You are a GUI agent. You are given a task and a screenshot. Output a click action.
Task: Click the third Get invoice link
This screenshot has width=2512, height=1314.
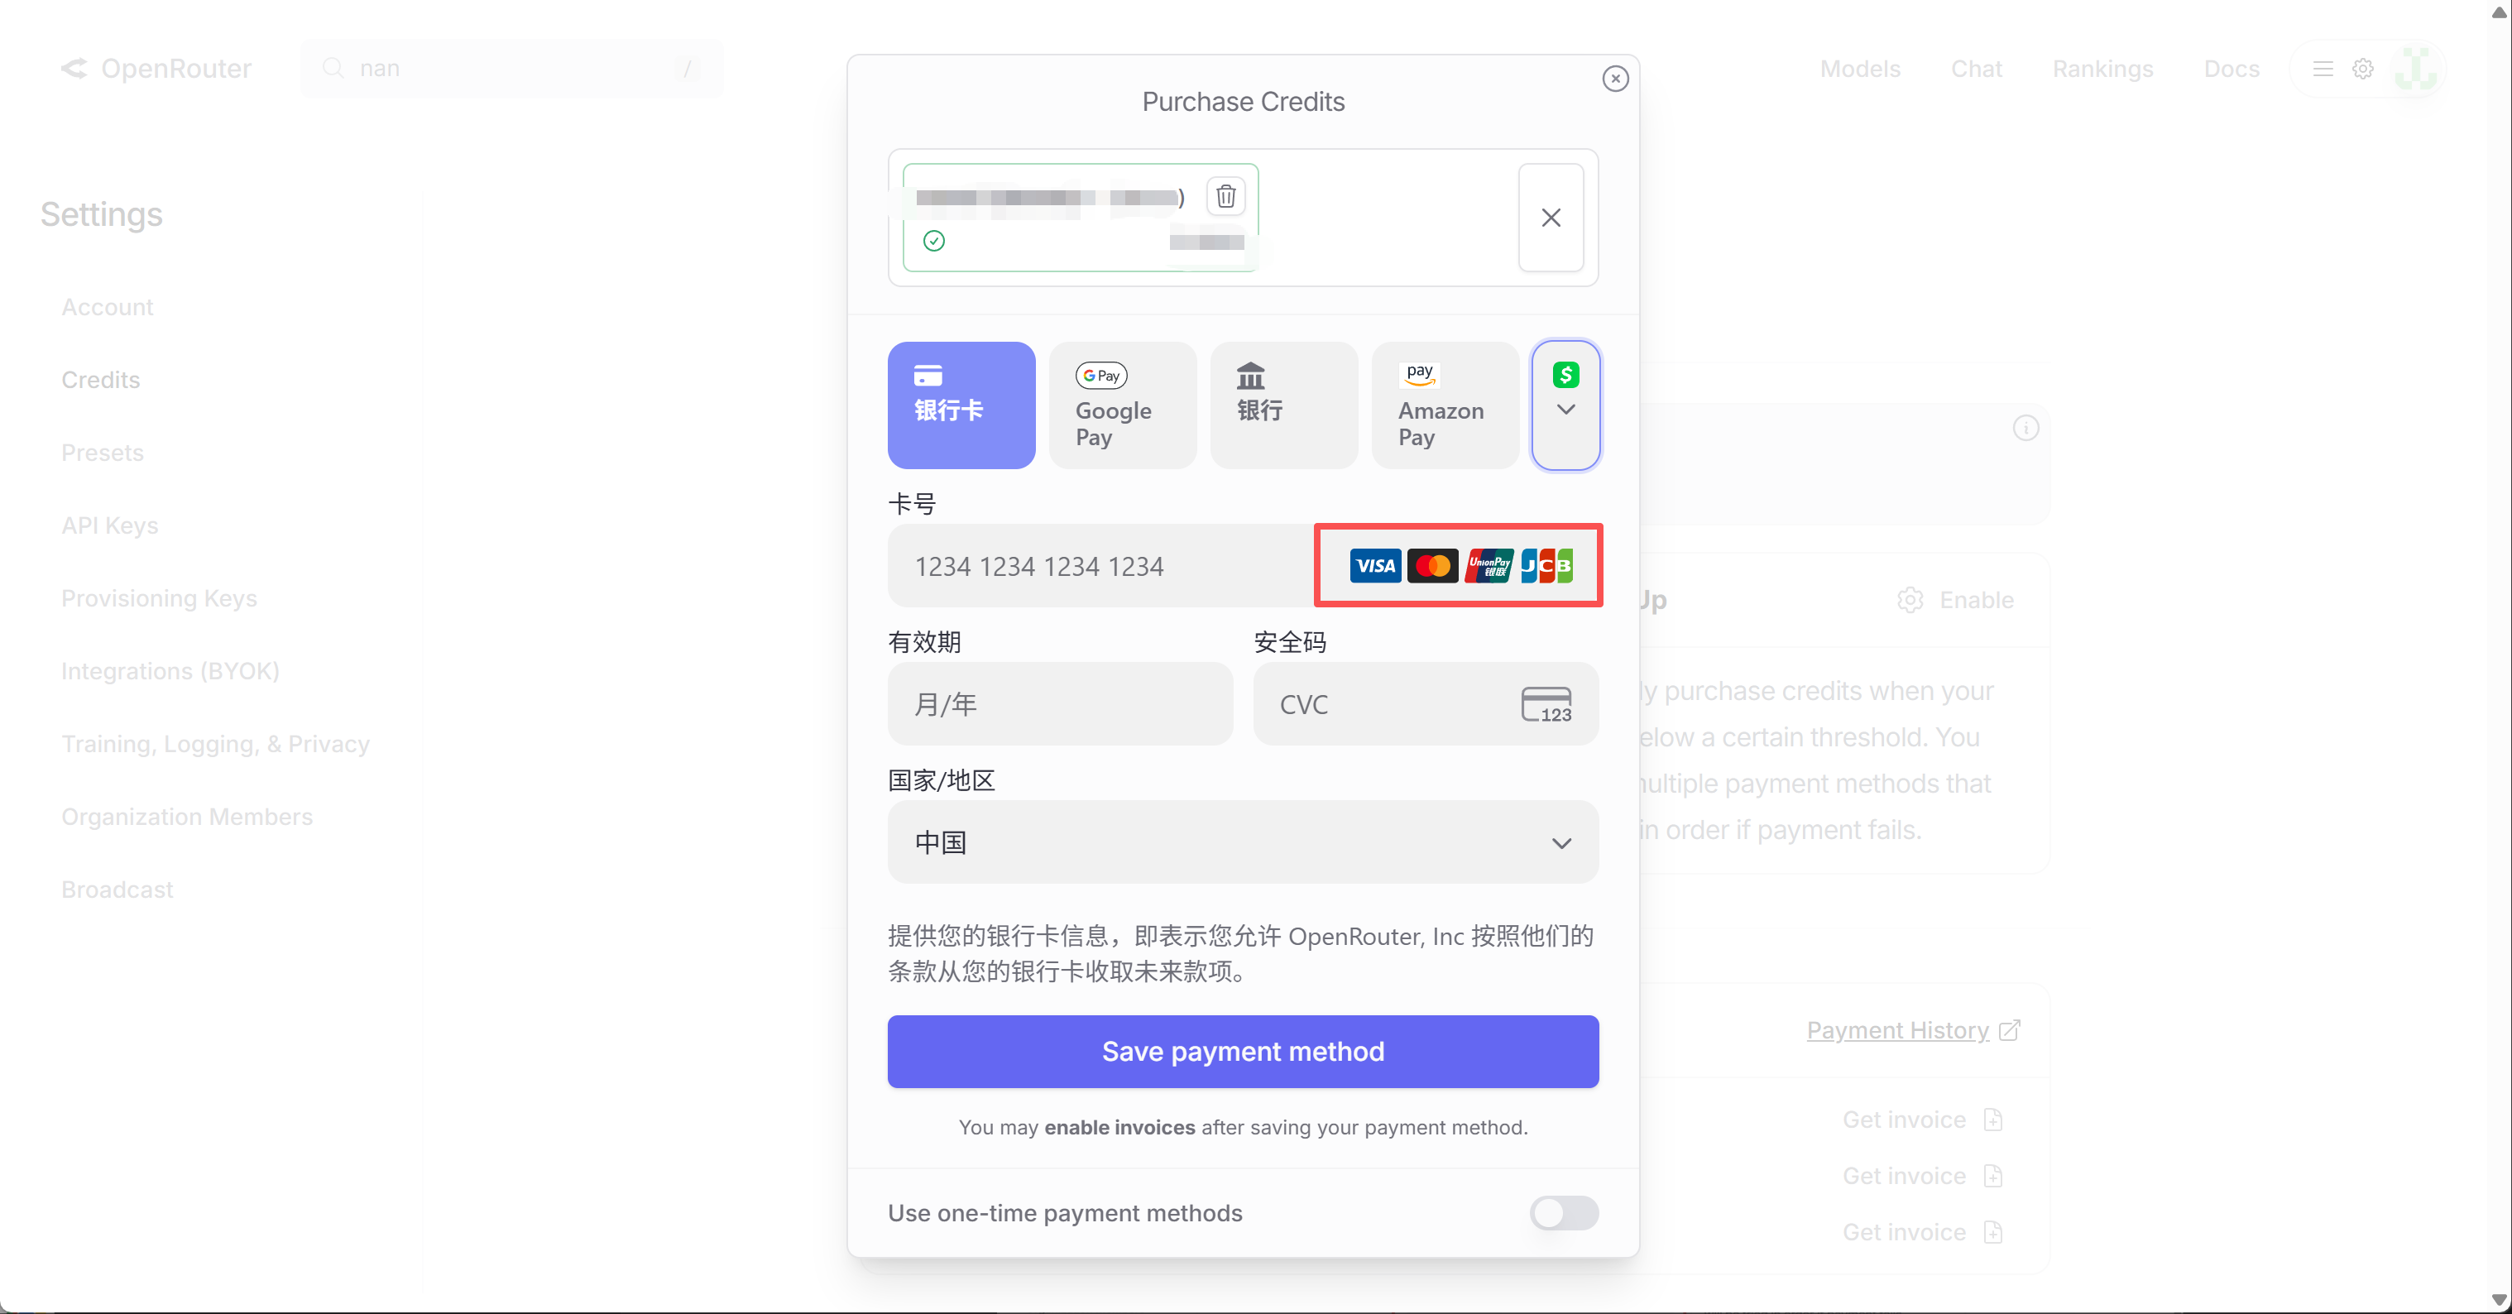1922,1233
